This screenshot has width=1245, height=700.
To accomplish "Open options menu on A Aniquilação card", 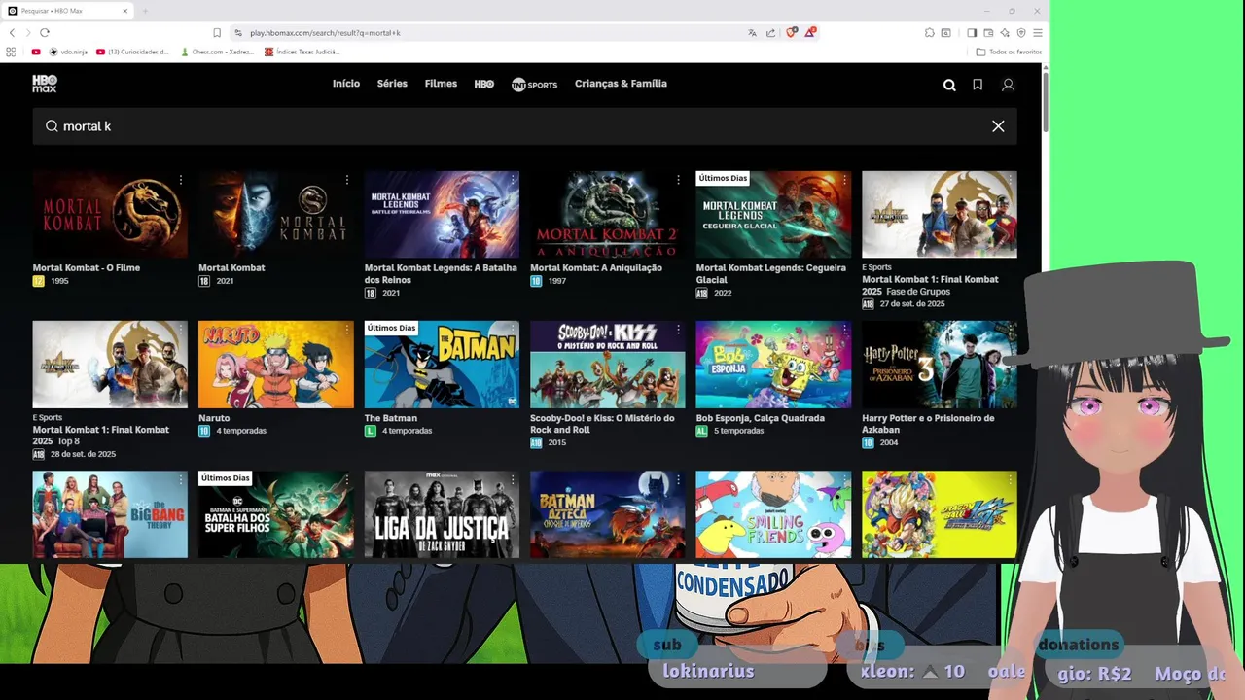I will pos(678,180).
